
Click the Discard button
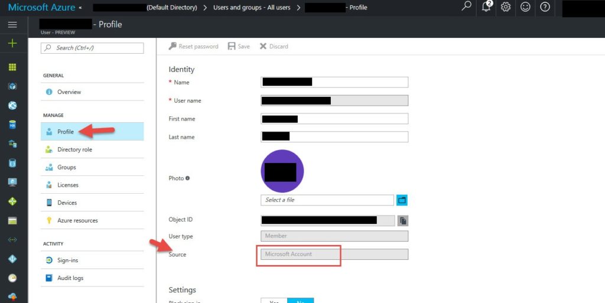point(274,47)
